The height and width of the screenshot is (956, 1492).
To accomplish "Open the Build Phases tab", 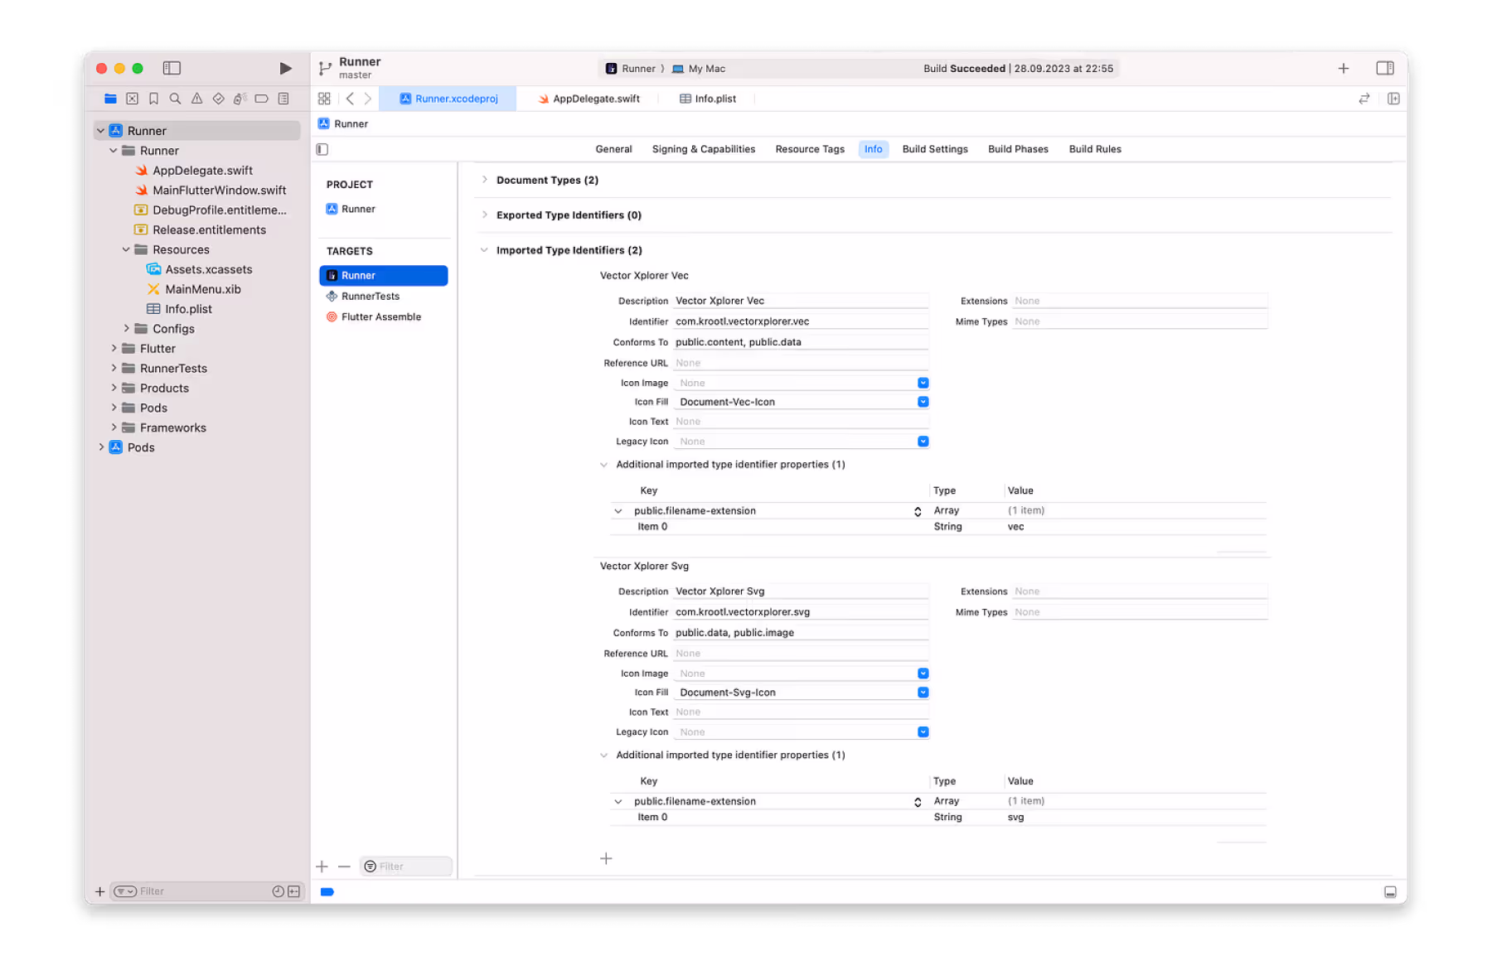I will click(x=1017, y=149).
